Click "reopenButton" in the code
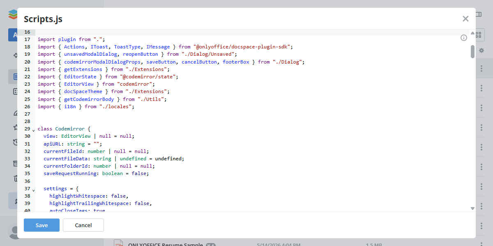Image resolution: width=493 pixels, height=246 pixels. point(141,54)
